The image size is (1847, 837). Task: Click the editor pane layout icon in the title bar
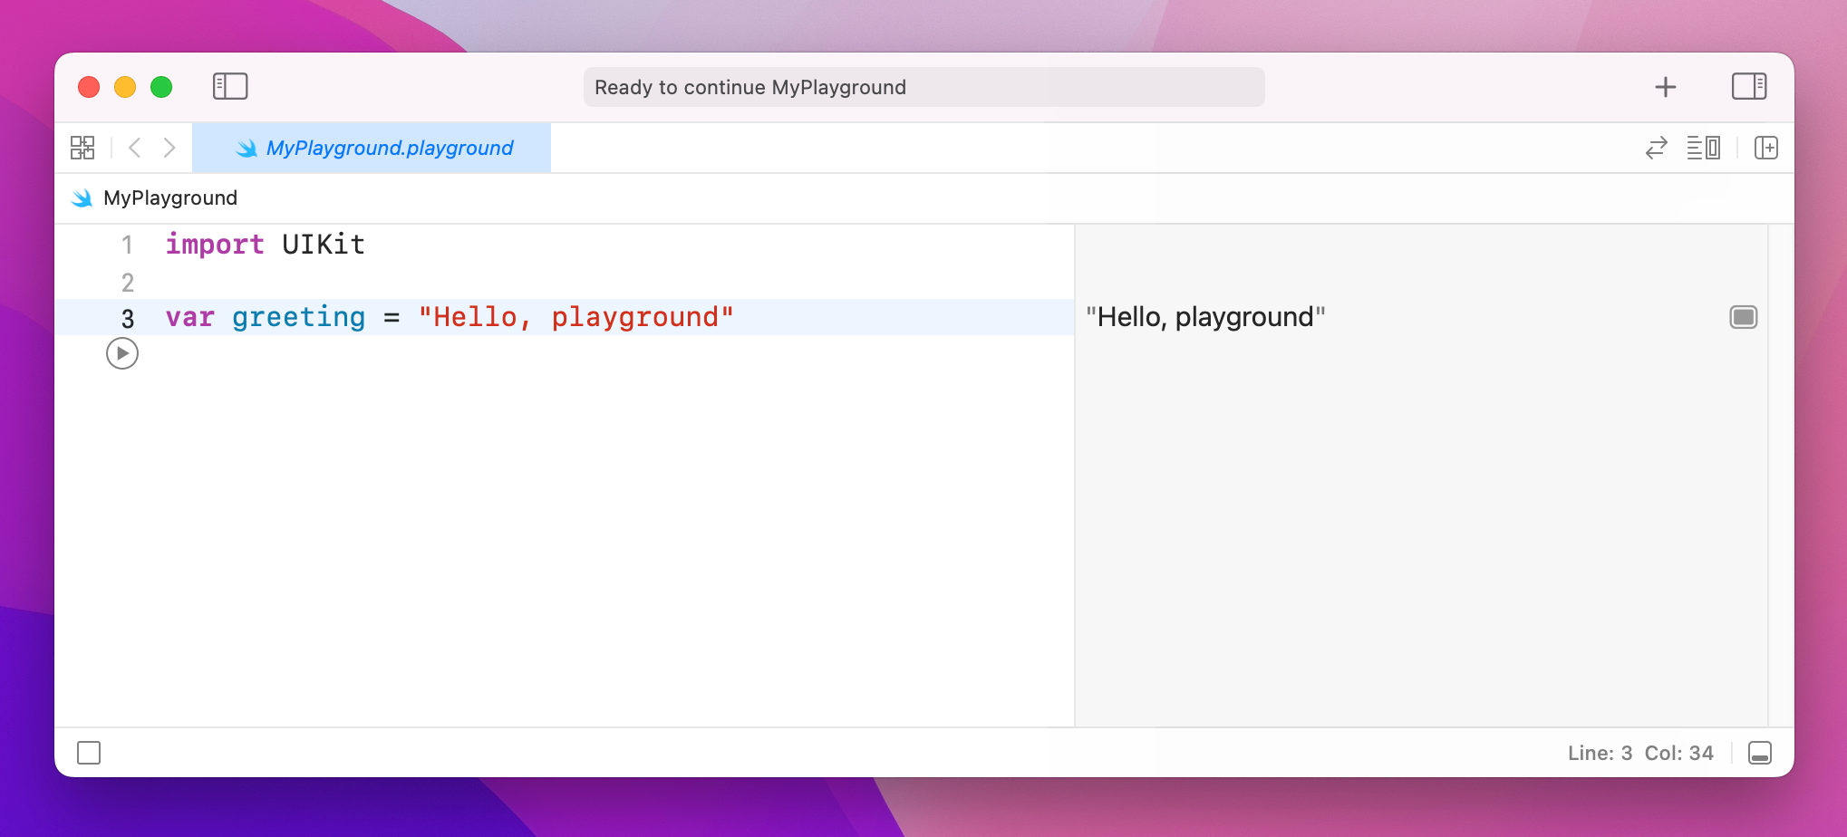tap(1748, 86)
